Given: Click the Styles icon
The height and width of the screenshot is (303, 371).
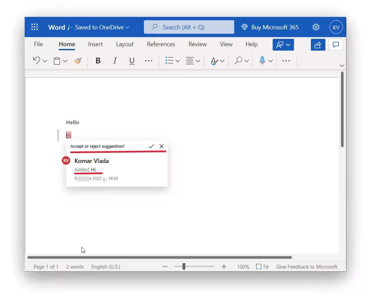Looking at the screenshot, I should pos(214,61).
